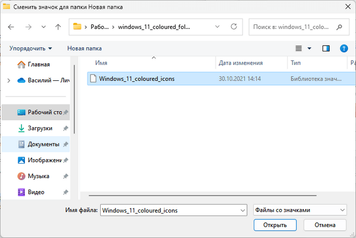Viewport: 356px width, 238px height.
Task: Click the horizontal scrollbar of file list
Action: pos(202,195)
